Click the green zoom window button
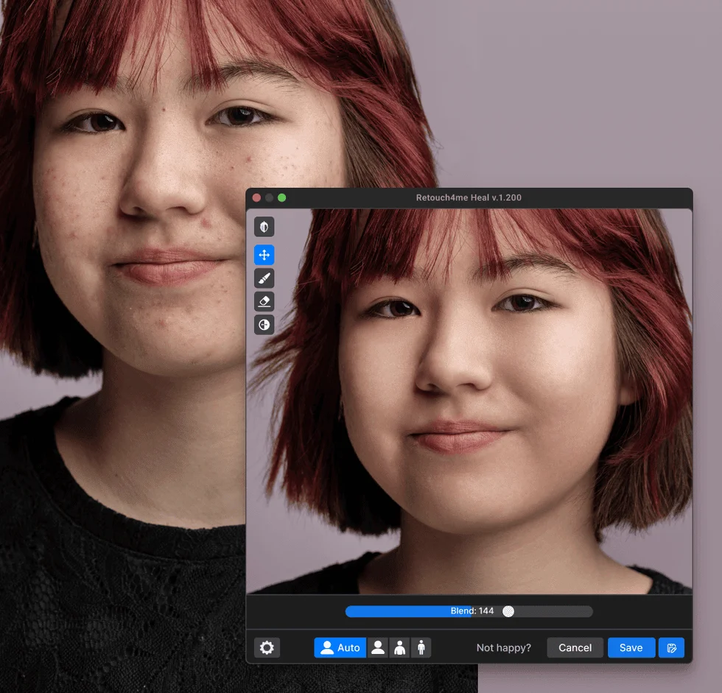The image size is (722, 693). [281, 198]
